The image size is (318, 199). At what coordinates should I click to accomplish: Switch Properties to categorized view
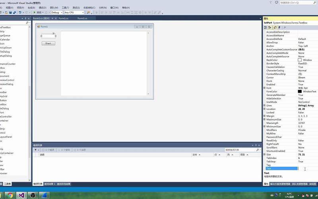coord(266,27)
